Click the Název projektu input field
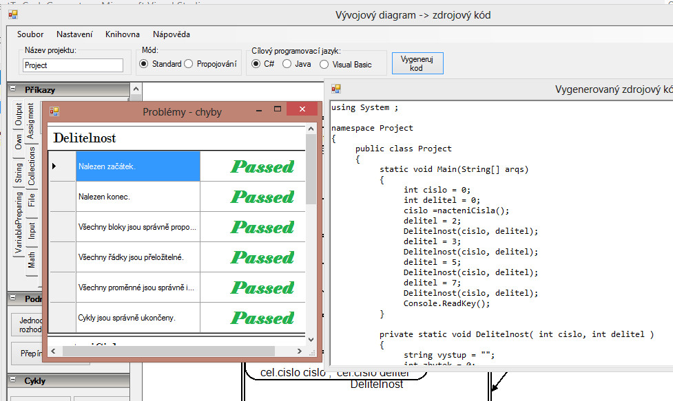 click(x=73, y=65)
